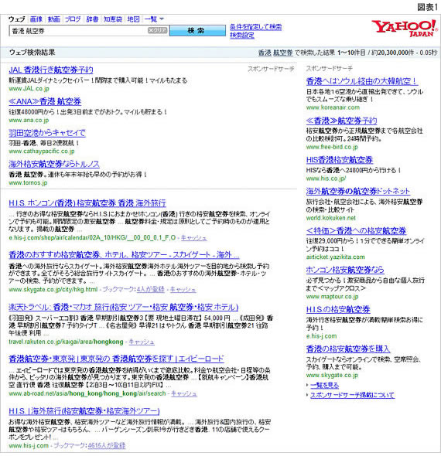This screenshot has width=441, height=456.
Task: Open the 地図 search tab
Action: click(133, 19)
